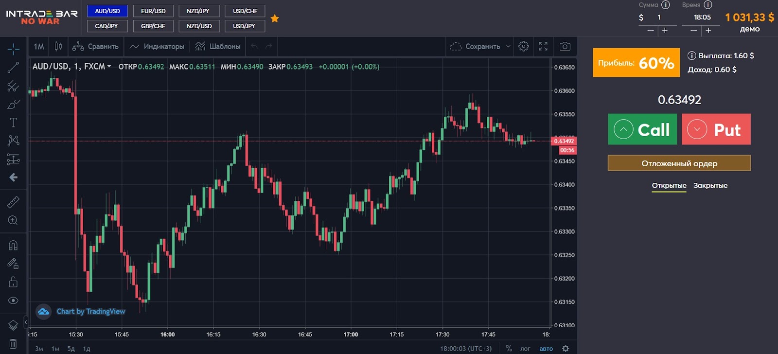The width and height of the screenshot is (778, 354).
Task: Take a chart snapshot with camera icon
Action: (x=565, y=46)
